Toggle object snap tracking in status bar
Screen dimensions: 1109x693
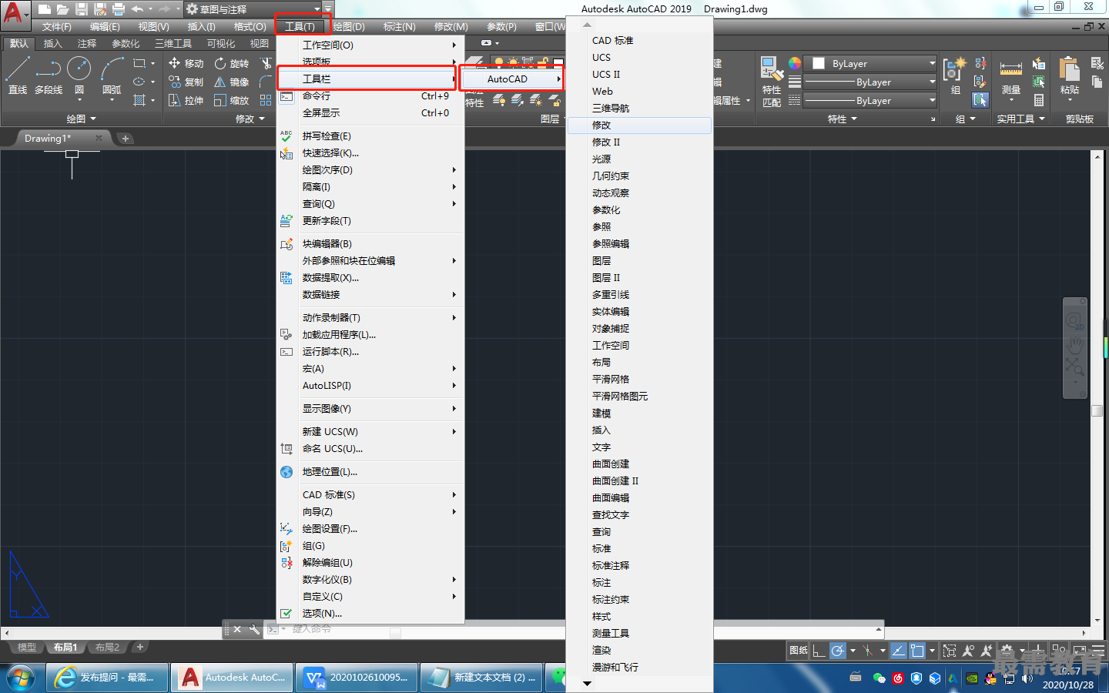click(898, 651)
